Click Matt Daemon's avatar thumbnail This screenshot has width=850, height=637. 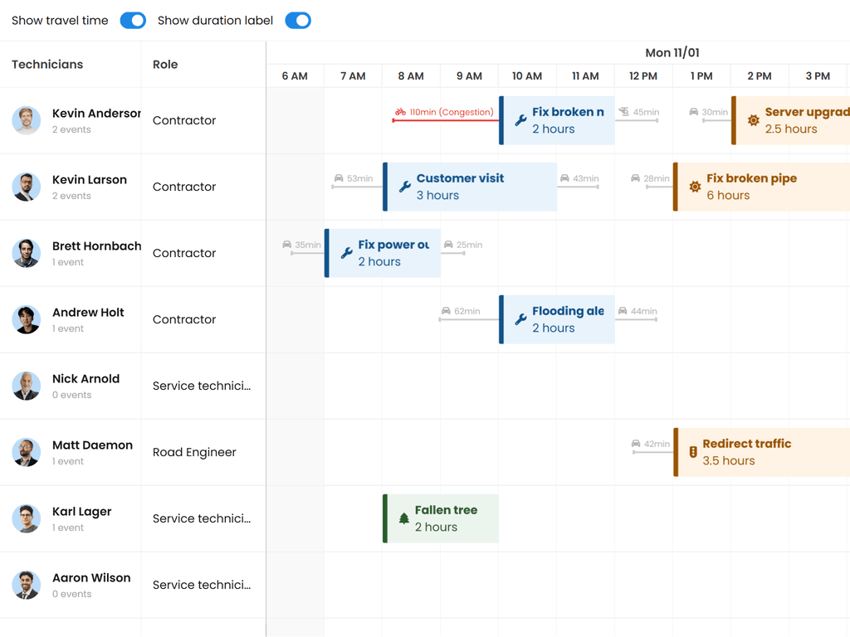tap(27, 452)
